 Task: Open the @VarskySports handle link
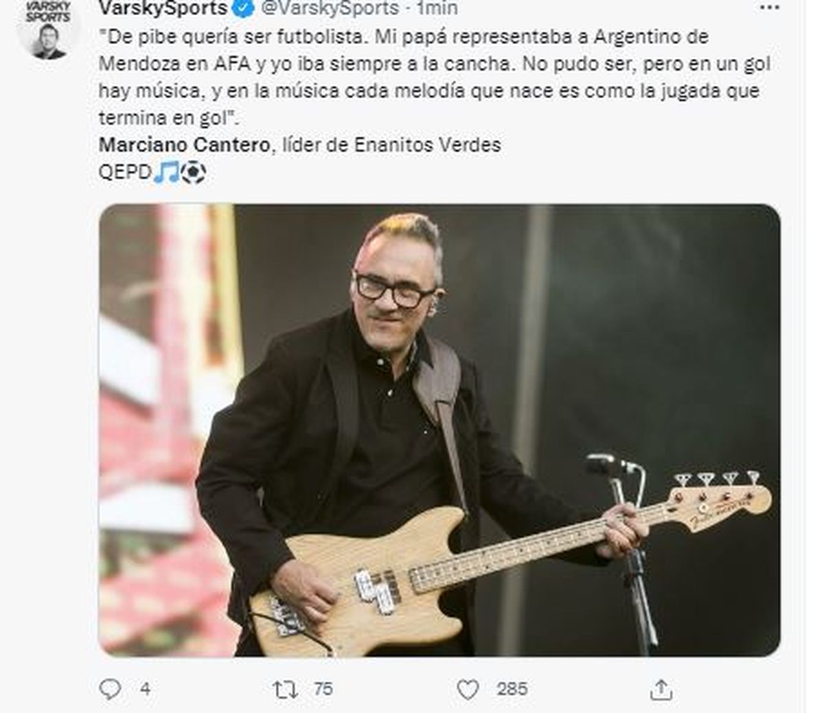pyautogui.click(x=330, y=8)
